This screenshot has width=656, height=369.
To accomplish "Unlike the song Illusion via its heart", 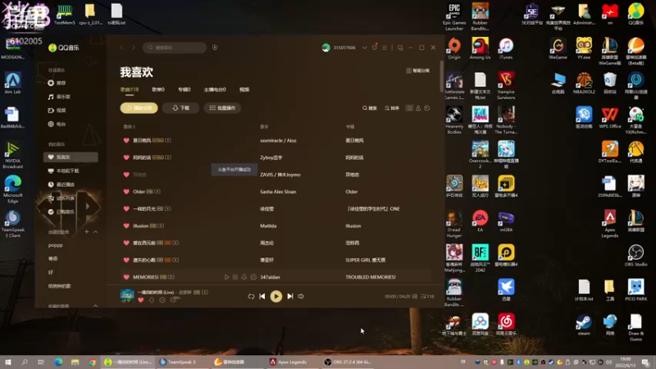I will point(126,226).
